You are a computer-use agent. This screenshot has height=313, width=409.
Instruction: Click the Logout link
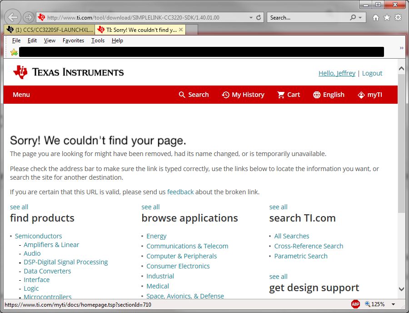372,73
